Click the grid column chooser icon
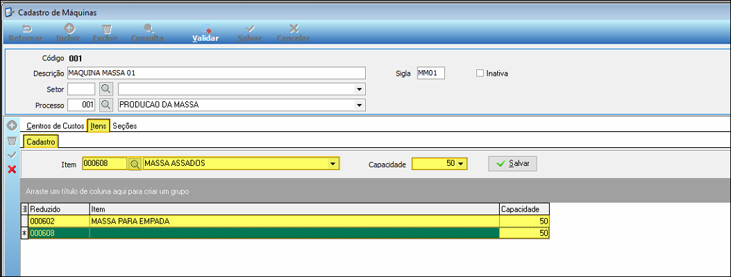This screenshot has width=731, height=277. [25, 210]
